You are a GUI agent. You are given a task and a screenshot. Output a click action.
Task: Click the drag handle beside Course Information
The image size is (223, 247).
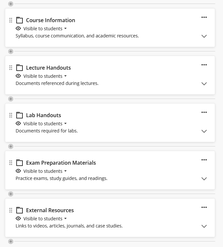[11, 20]
